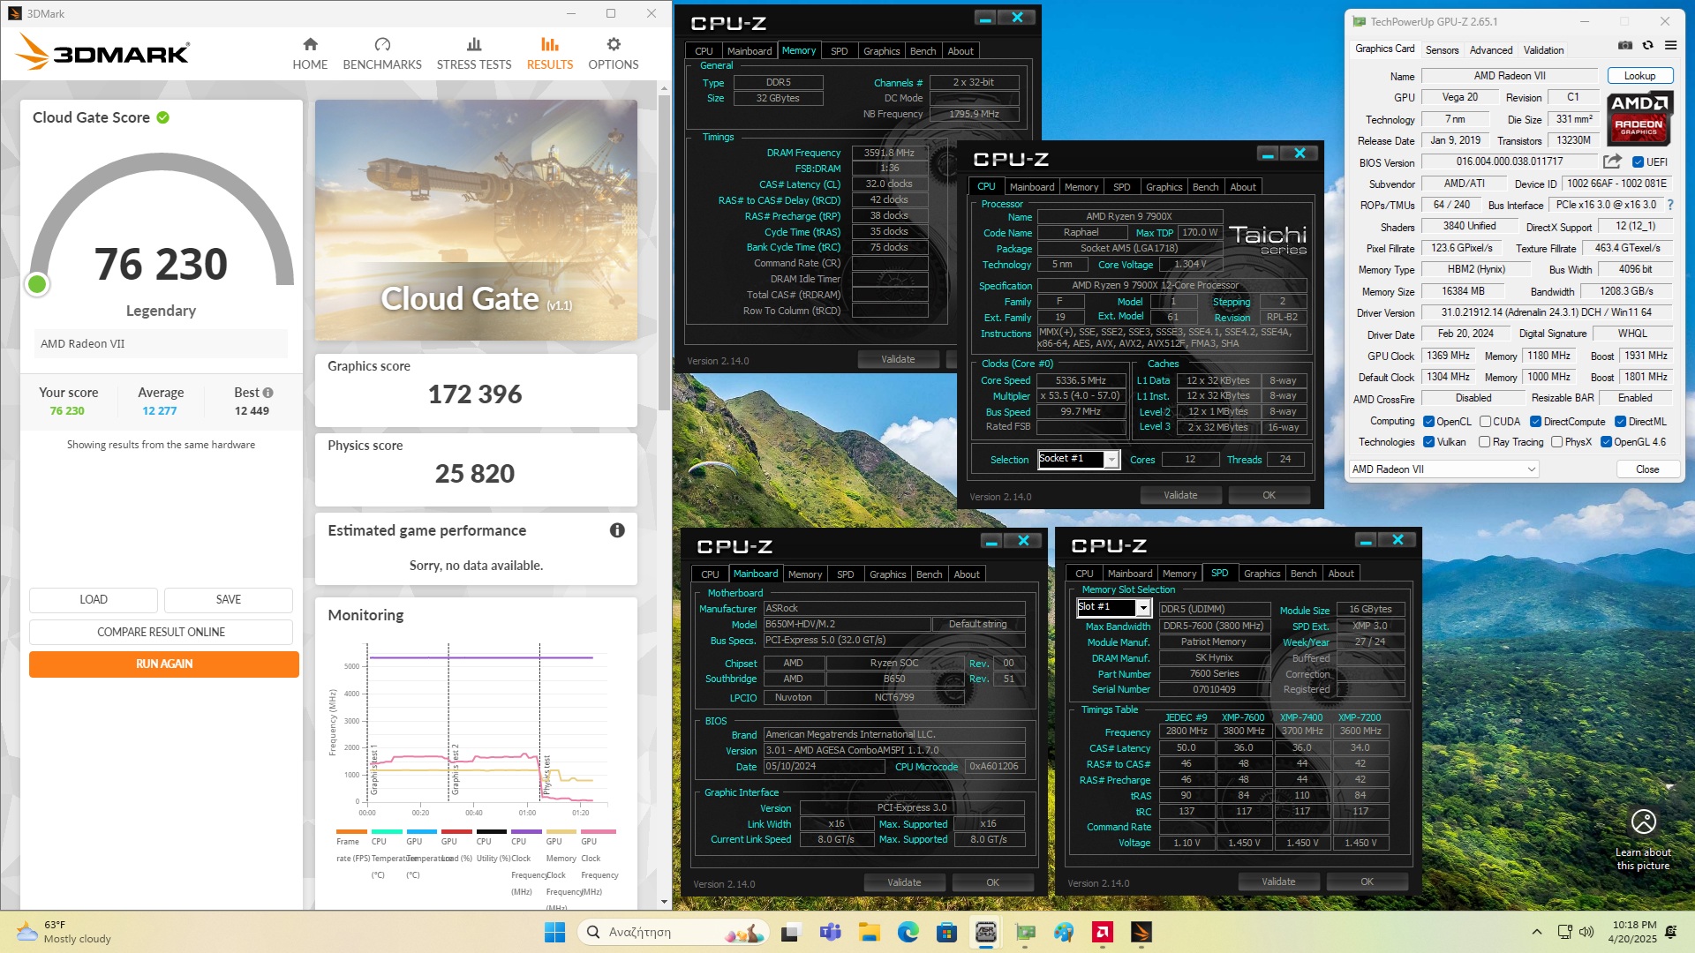Toggle the Vulkan checkbox in GPU-Z
Image resolution: width=1695 pixels, height=953 pixels.
tap(1428, 442)
